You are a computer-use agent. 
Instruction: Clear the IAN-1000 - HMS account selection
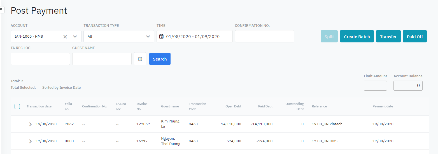pyautogui.click(x=65, y=37)
